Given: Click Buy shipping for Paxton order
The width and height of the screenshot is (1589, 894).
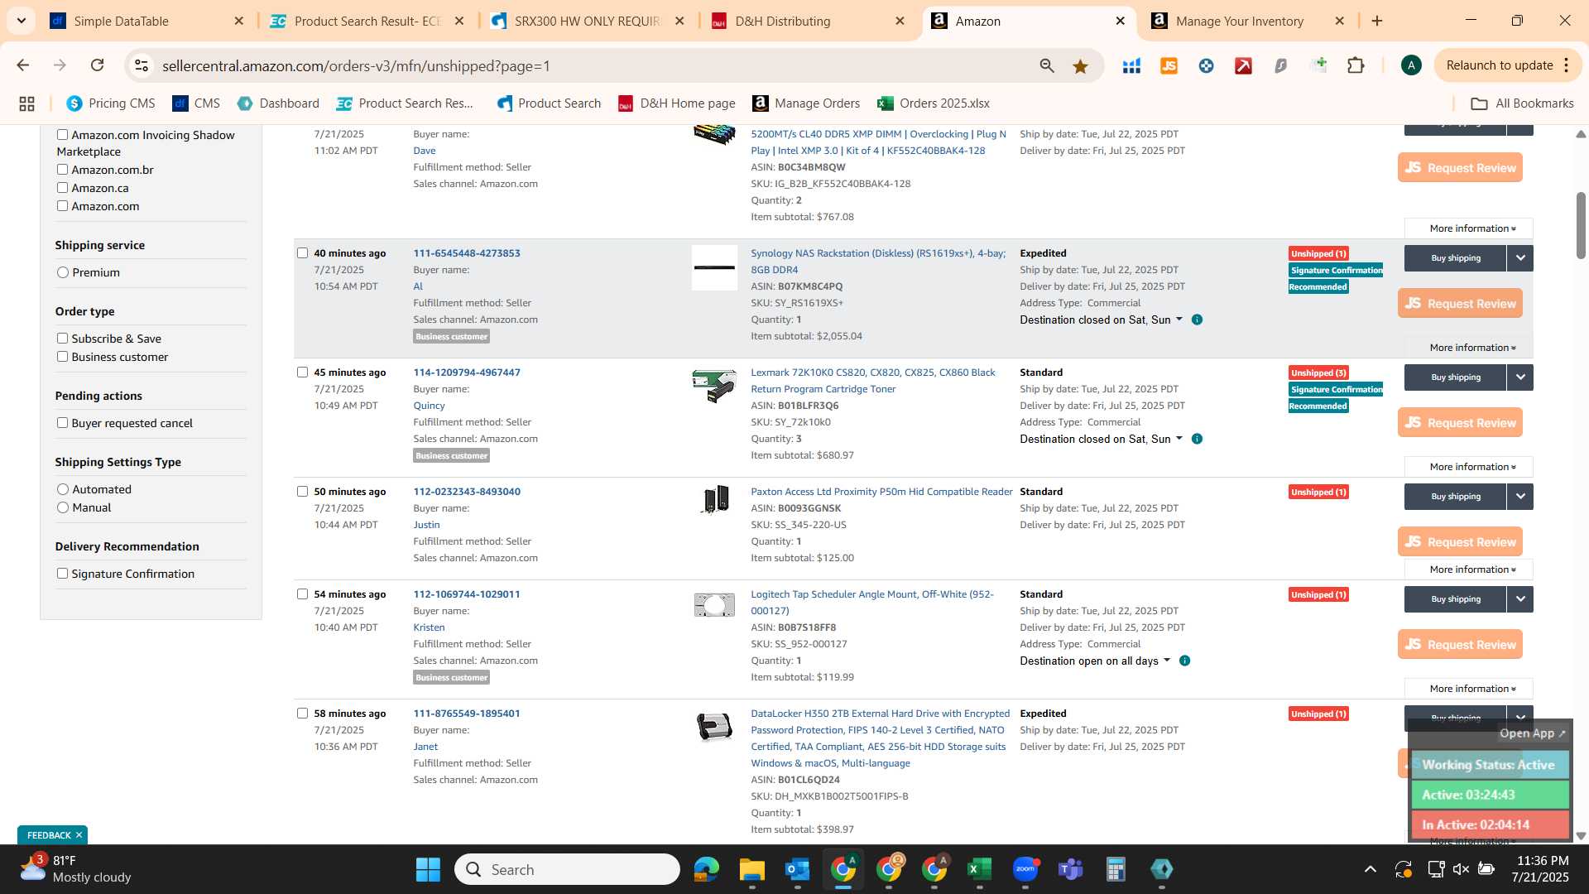Looking at the screenshot, I should pyautogui.click(x=1455, y=497).
